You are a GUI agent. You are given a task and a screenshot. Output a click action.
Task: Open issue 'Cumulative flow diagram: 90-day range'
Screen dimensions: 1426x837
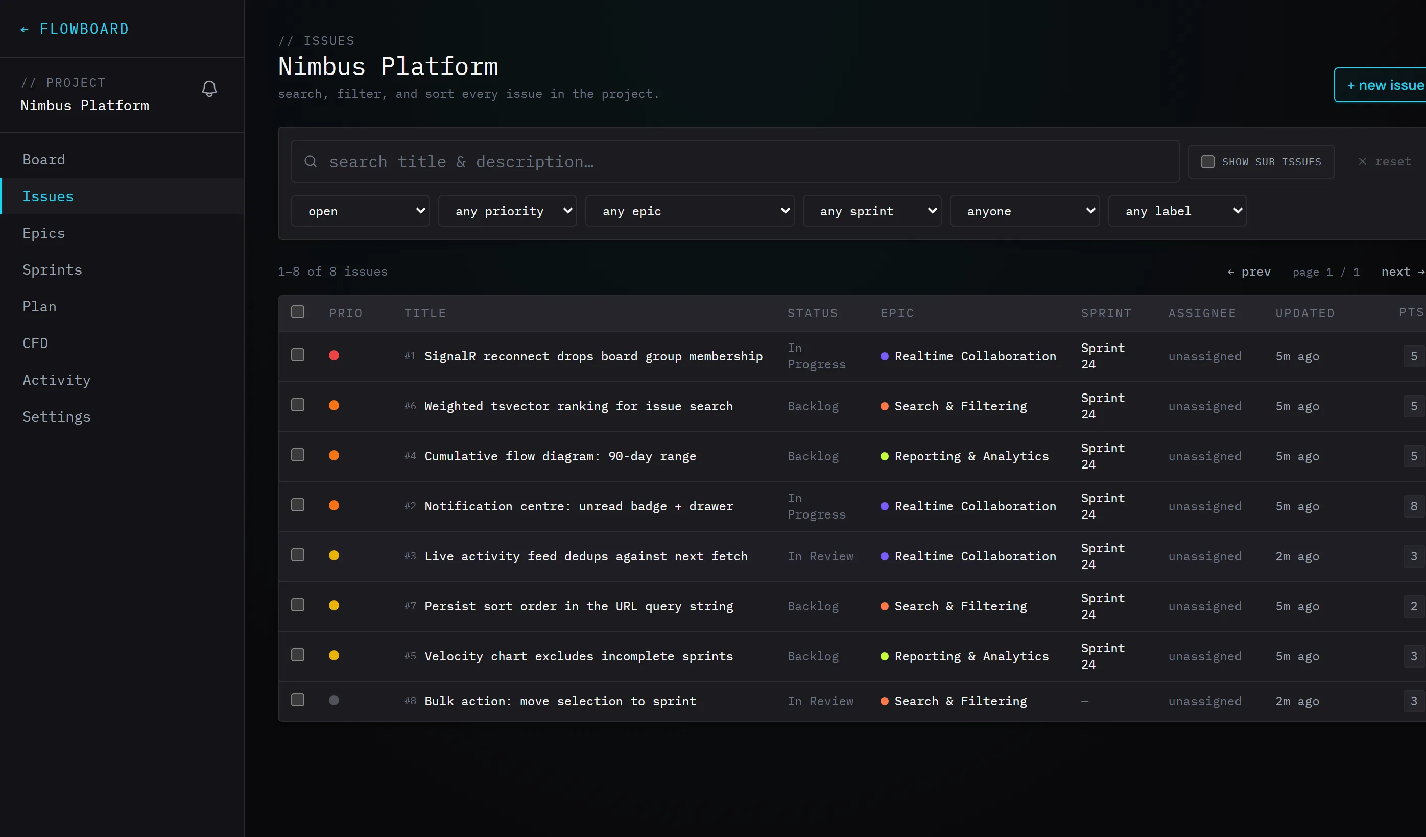pos(560,456)
